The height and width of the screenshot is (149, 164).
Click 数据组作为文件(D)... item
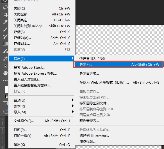tap(119, 130)
